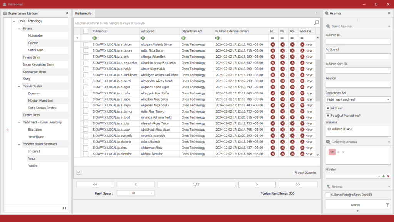Check the row for BIOAFFIX.LOCAL\a.a.ogus
The width and height of the screenshot is (394, 222).
pos(86,87)
